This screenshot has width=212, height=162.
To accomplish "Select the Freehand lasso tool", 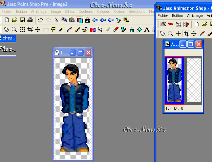I will pyautogui.click(x=54, y=29).
